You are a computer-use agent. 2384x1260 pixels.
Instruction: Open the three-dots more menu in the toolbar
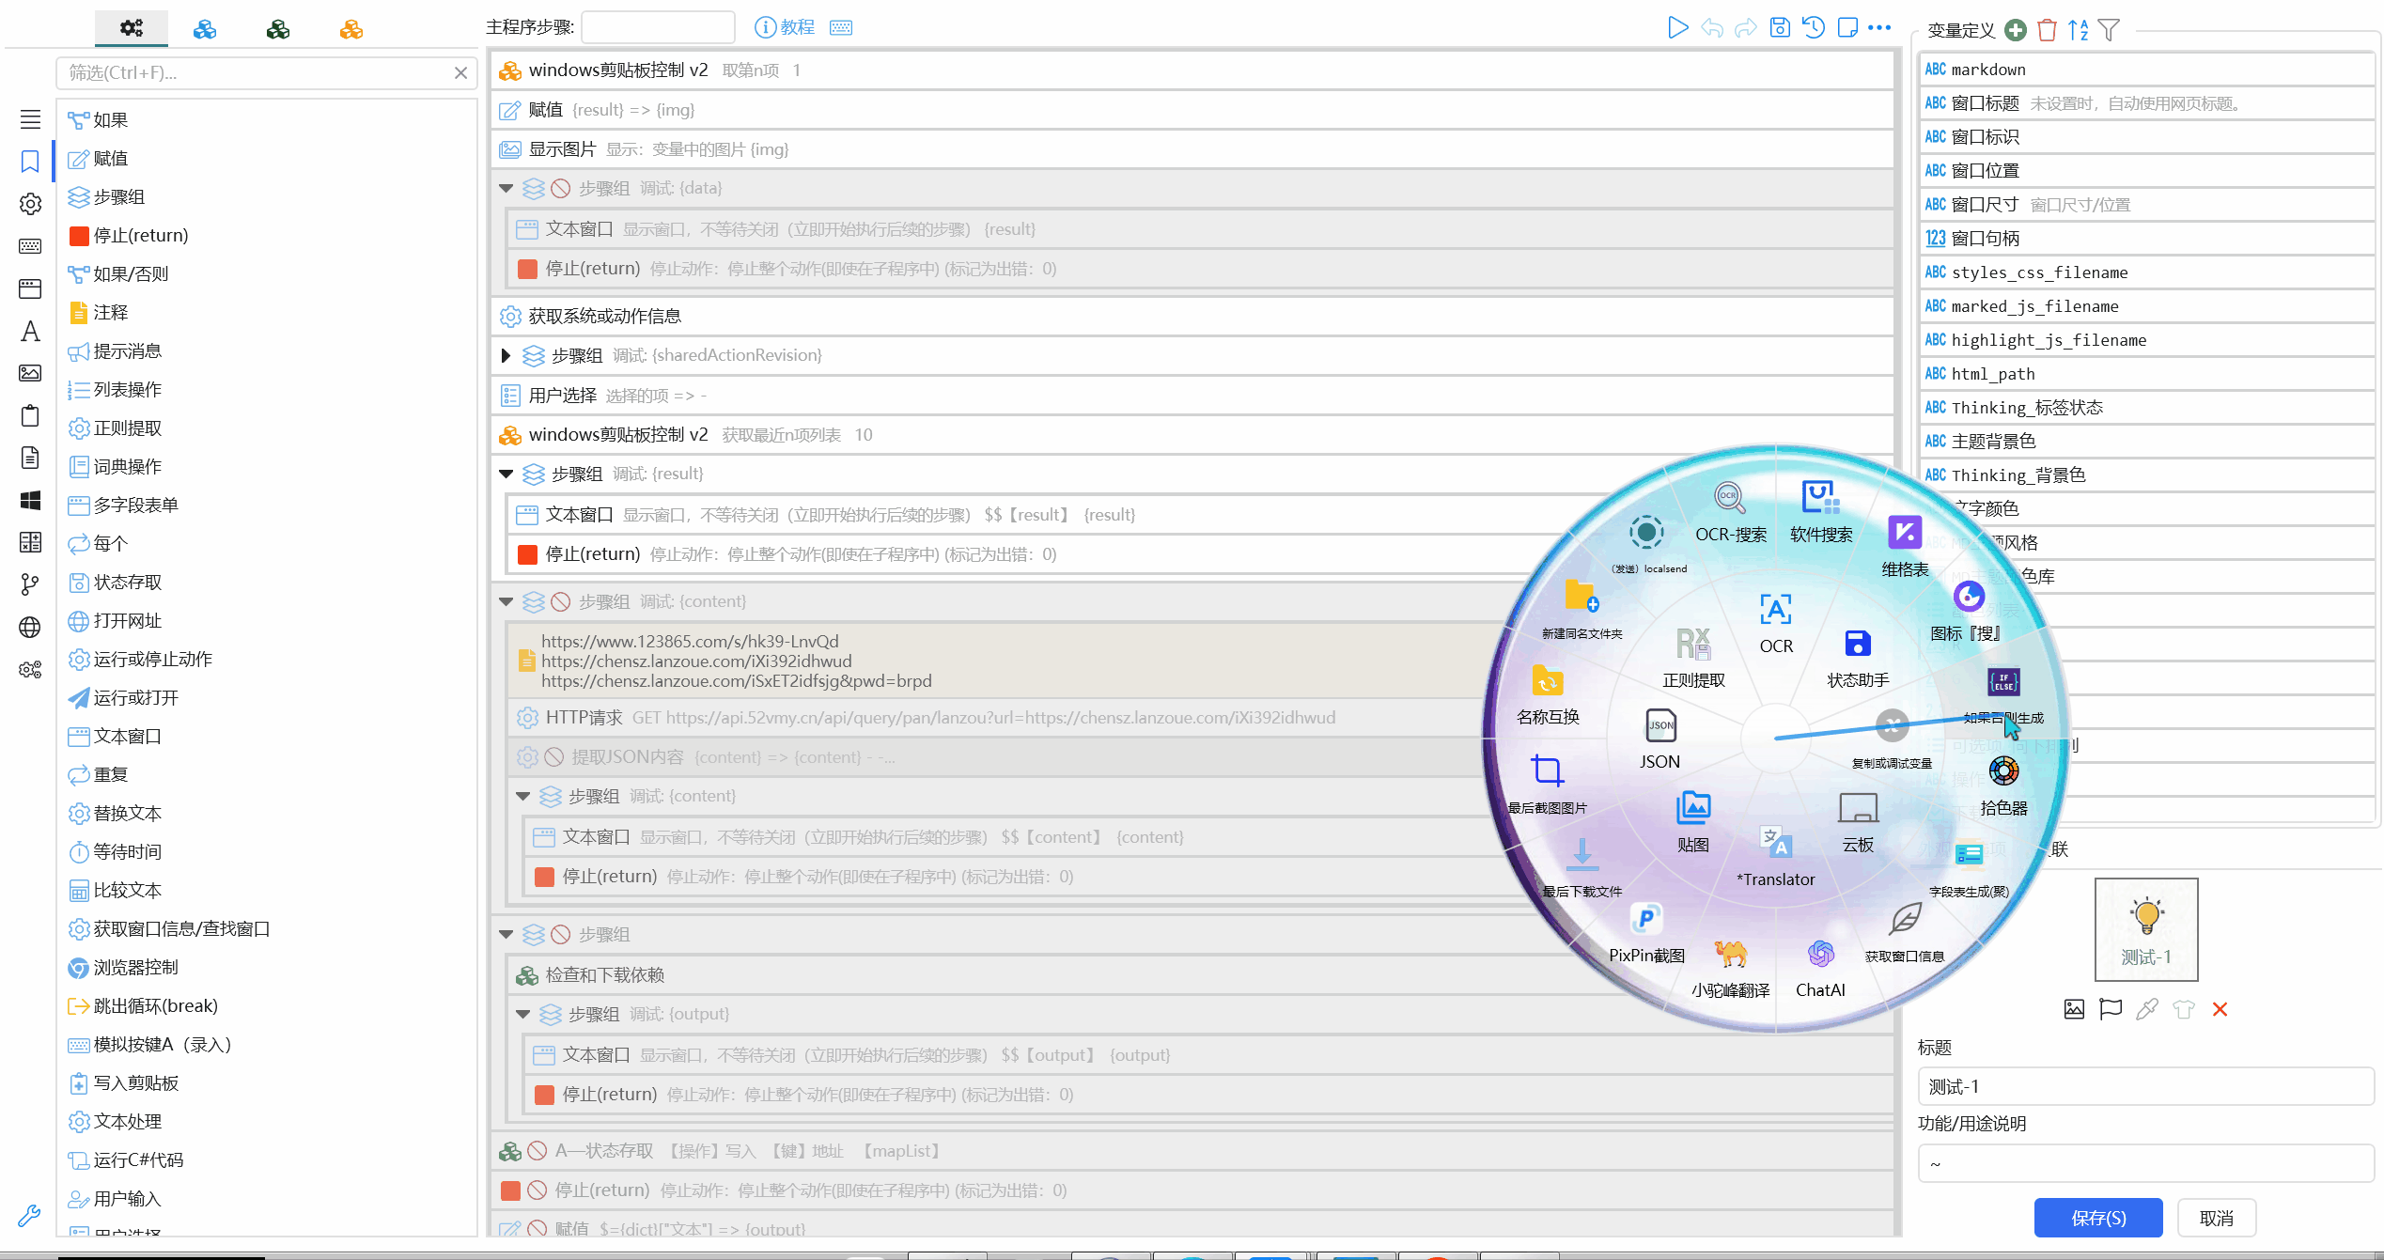click(x=1879, y=27)
